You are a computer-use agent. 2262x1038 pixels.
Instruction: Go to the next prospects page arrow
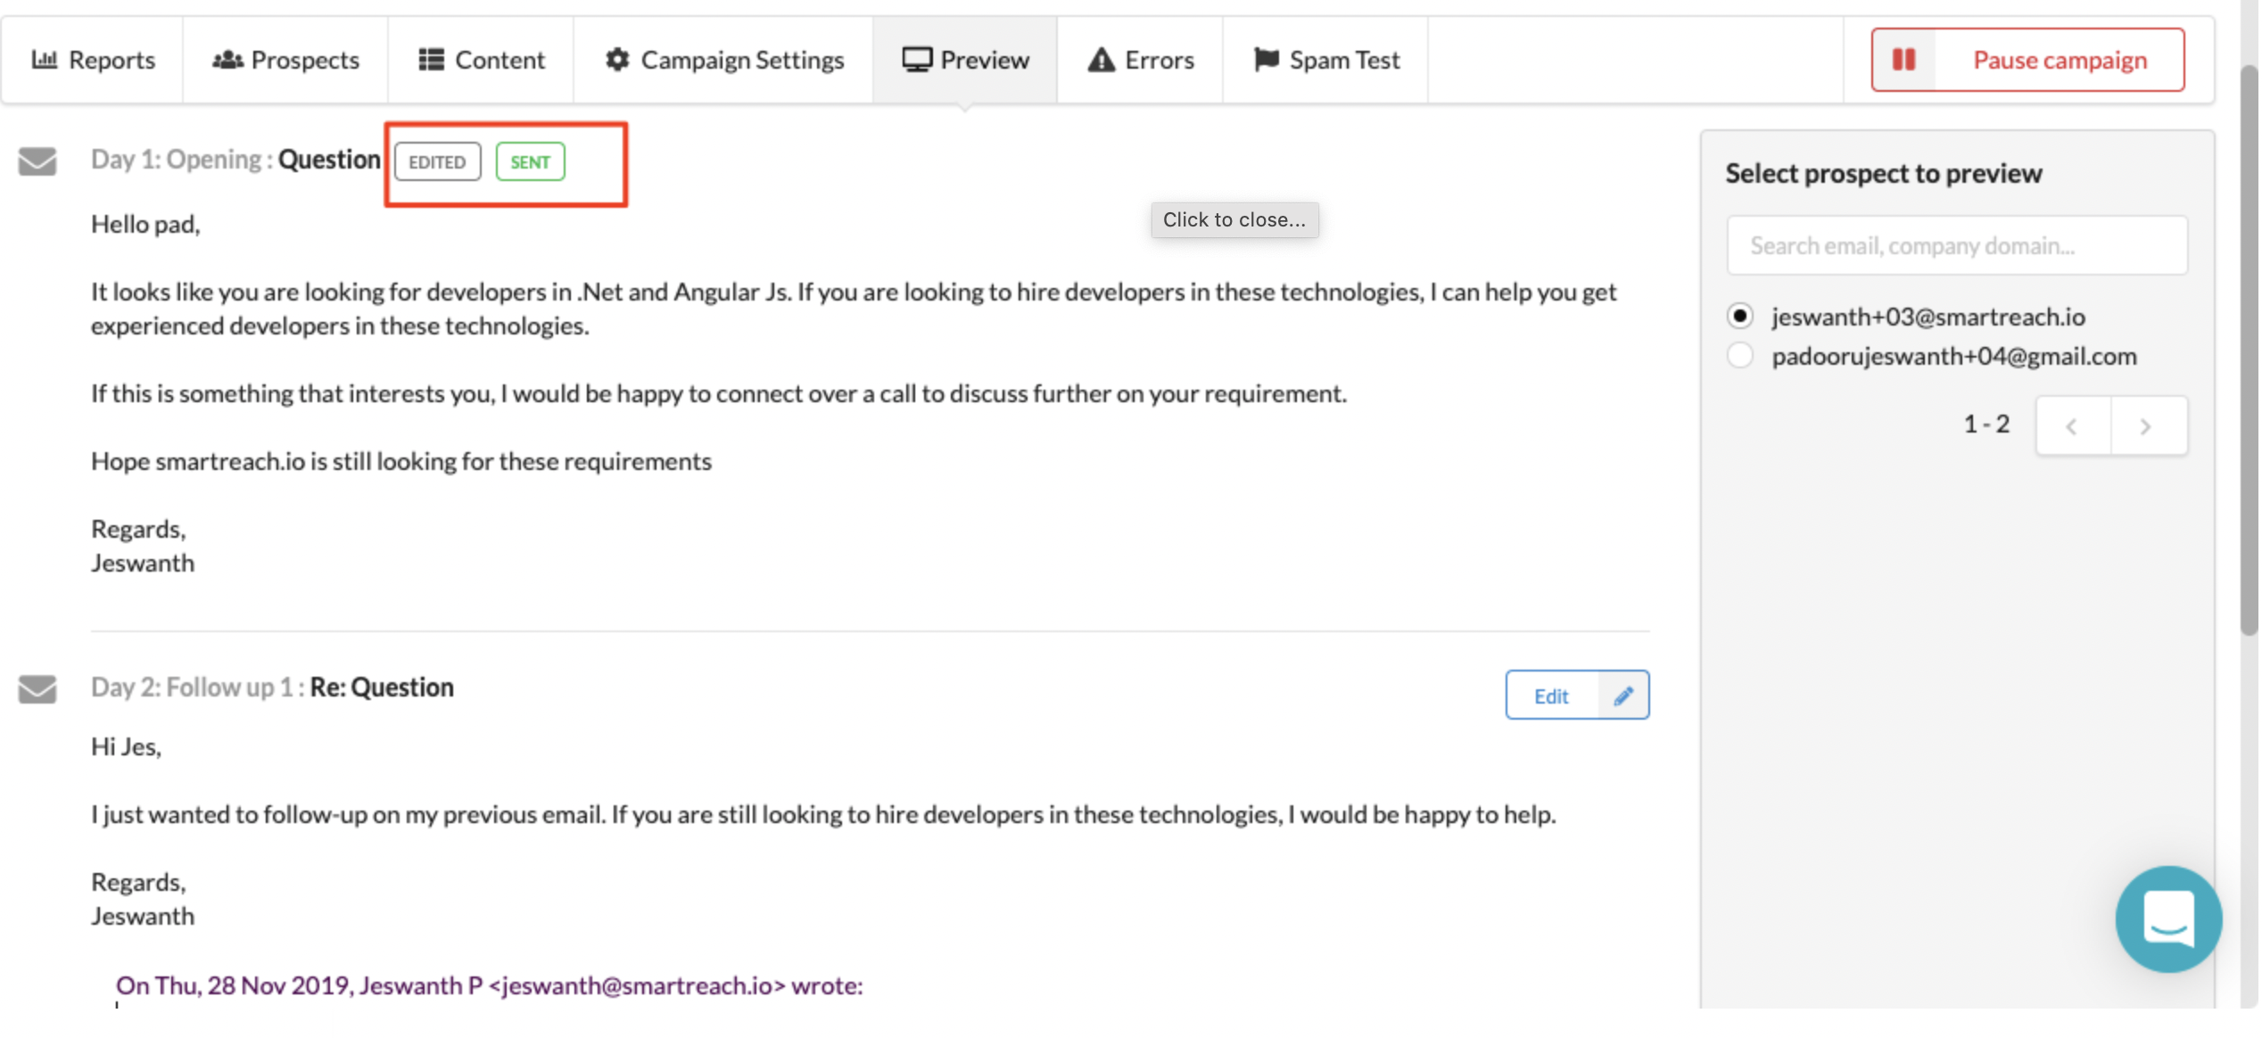[x=2147, y=426]
